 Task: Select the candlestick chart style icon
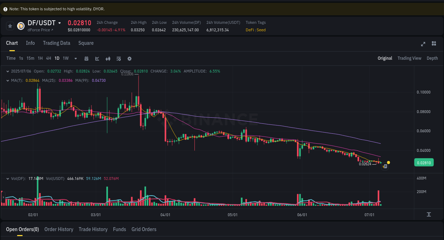click(108, 58)
